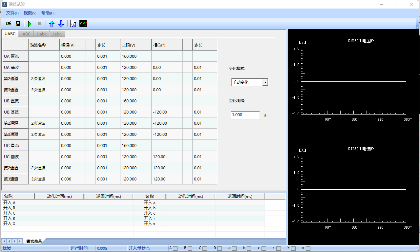
Task: Click the UA 基波 amplitude cell
Action: [x=73, y=68]
